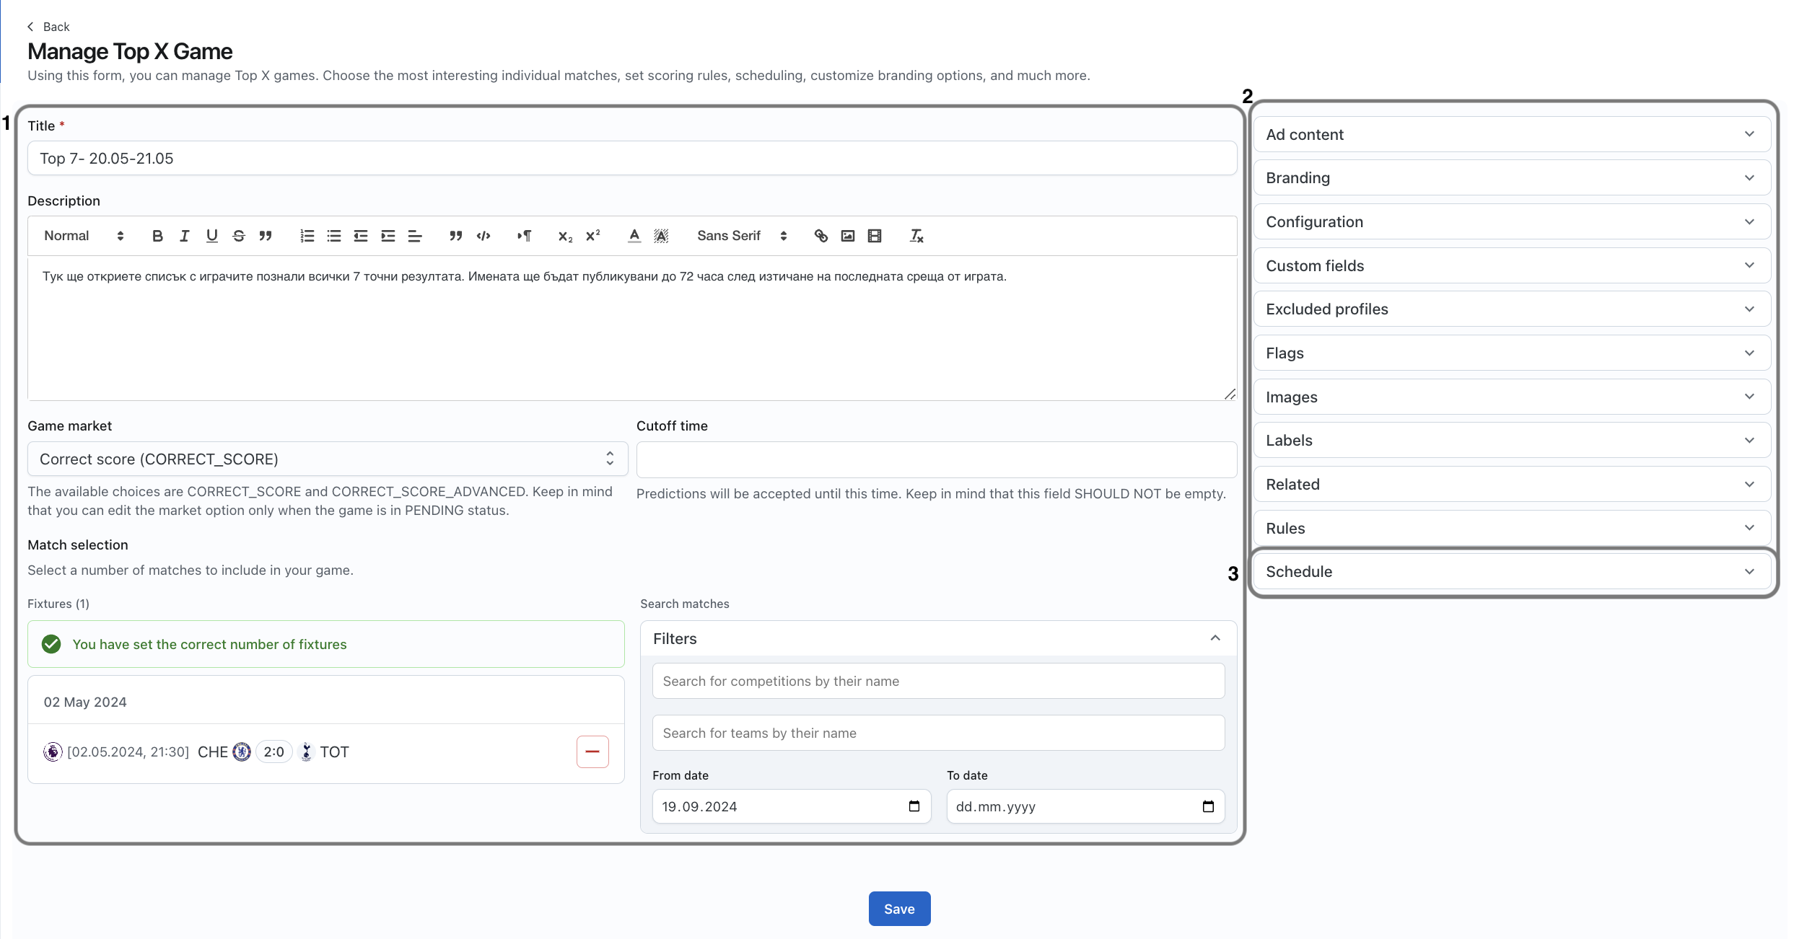Insert an image in description

click(x=848, y=236)
